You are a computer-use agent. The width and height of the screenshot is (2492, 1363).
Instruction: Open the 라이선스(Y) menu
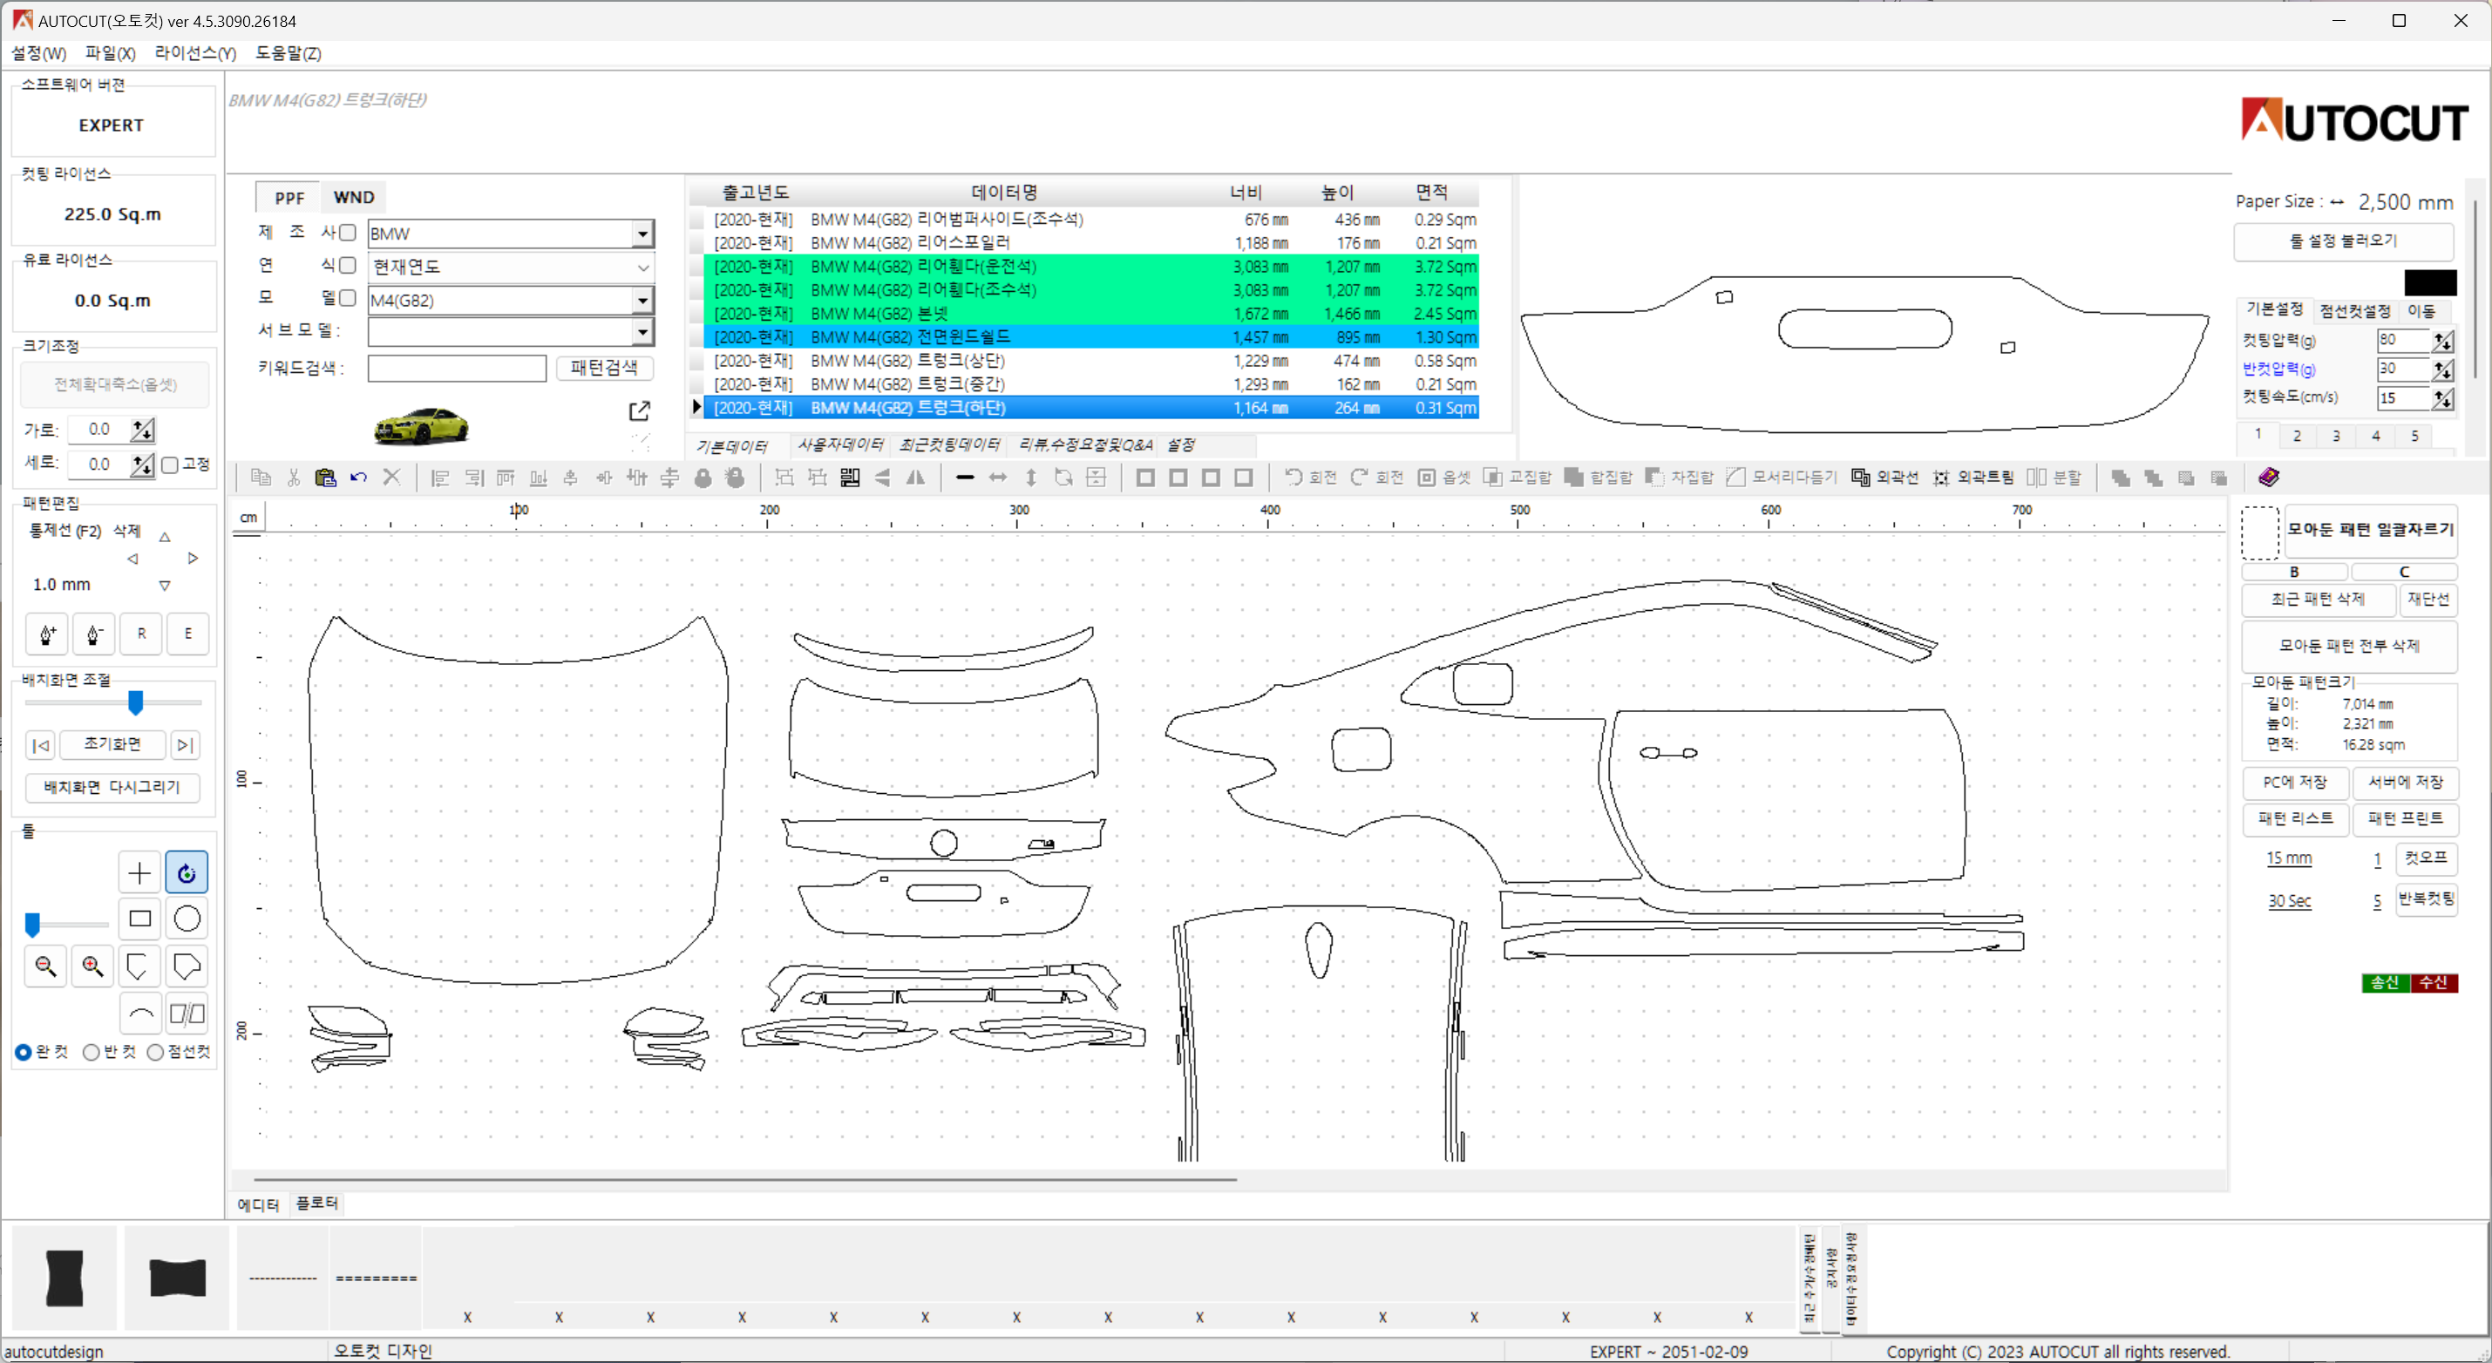tap(195, 53)
